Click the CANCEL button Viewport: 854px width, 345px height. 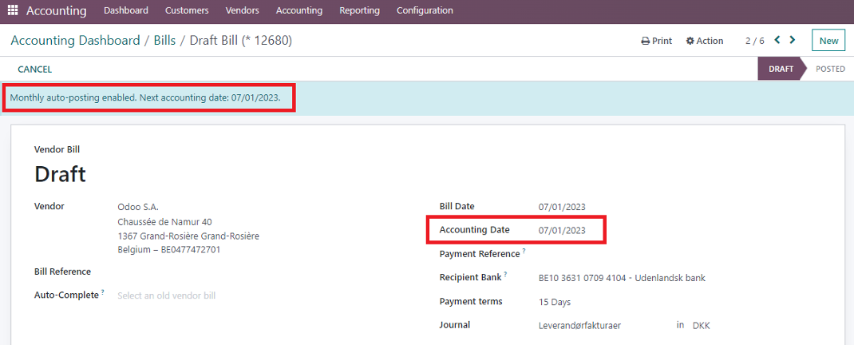point(35,69)
